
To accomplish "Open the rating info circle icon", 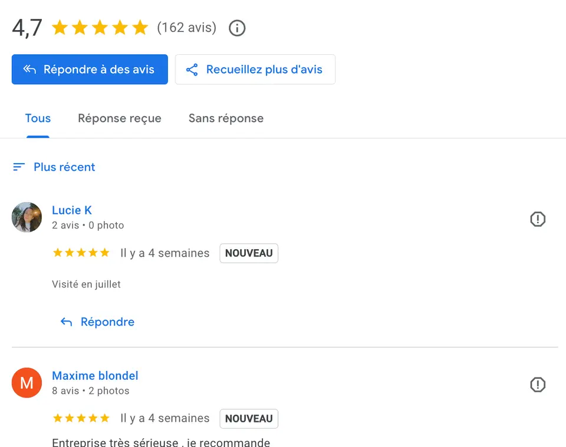I will click(237, 28).
